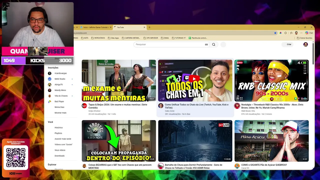Open Bad Player channel icon
This screenshot has width=320, height=180.
[49, 101]
